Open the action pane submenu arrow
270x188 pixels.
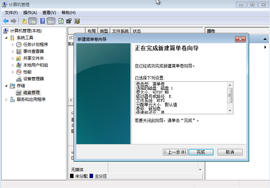[x=265, y=47]
